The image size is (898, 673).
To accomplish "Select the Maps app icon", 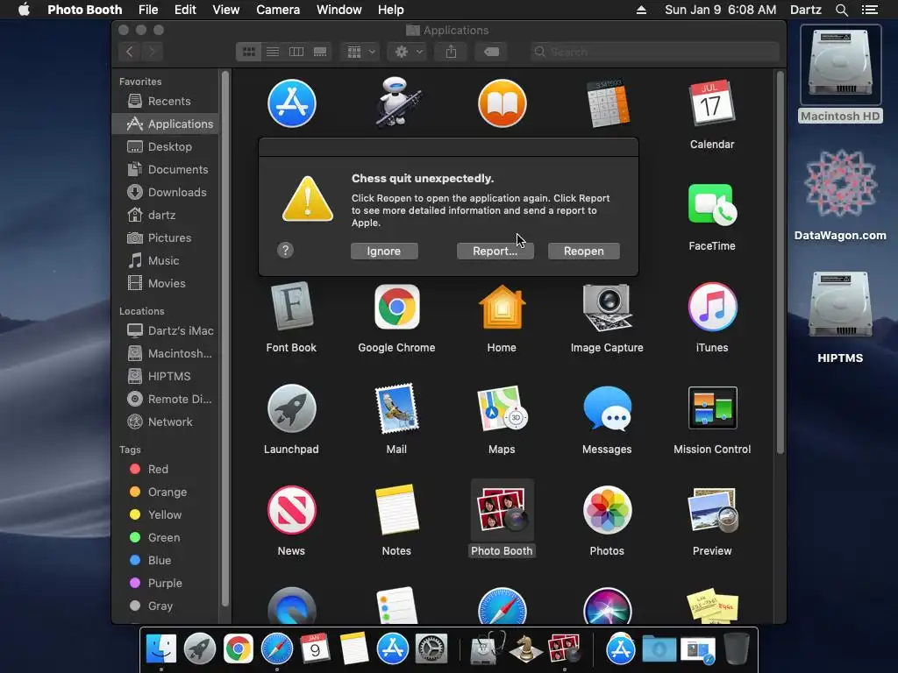I will (x=502, y=408).
